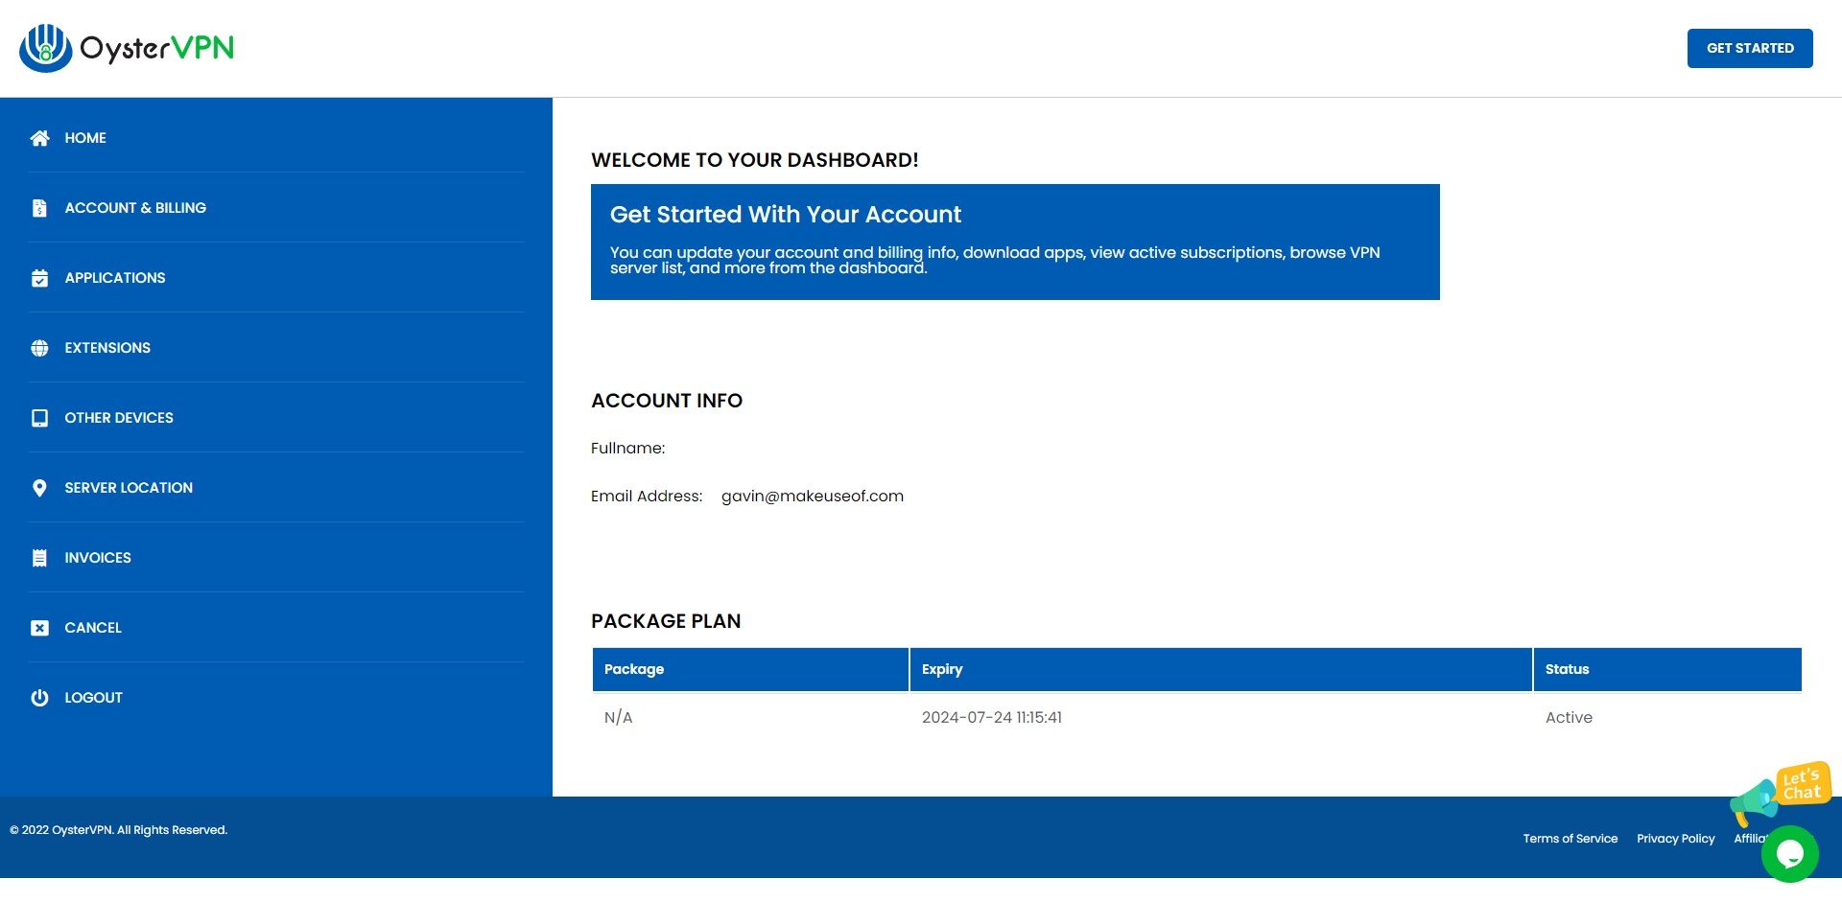Open Applications via its calendar-style icon
The width and height of the screenshot is (1842, 902).
38,278
